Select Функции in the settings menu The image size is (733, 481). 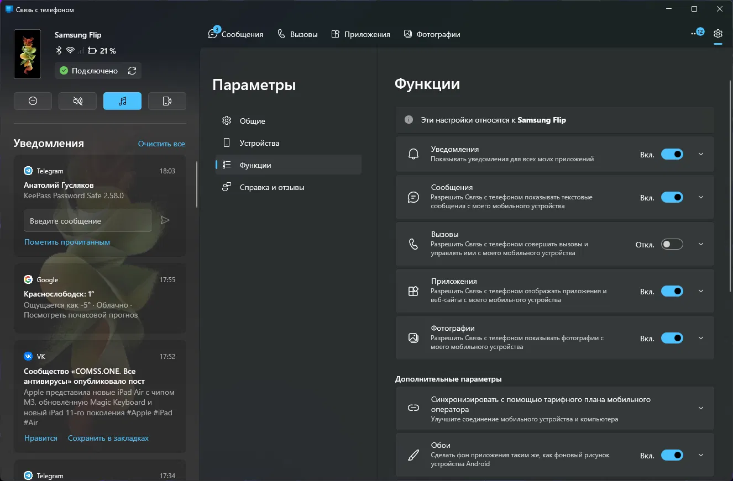tap(288, 165)
